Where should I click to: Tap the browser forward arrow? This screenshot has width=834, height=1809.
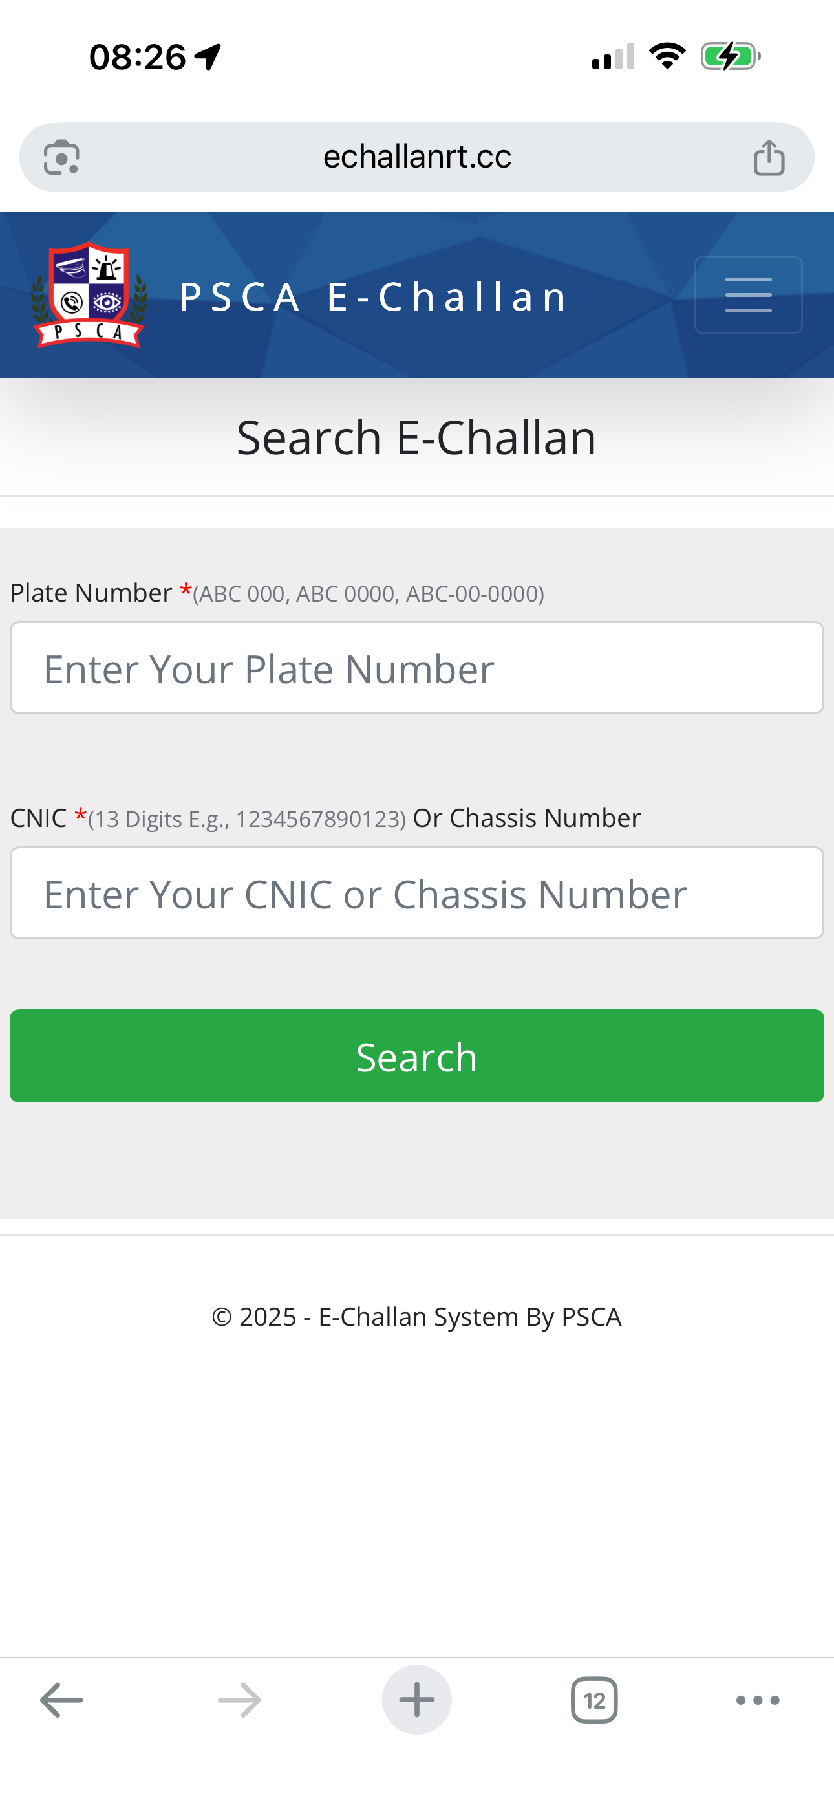point(239,1700)
